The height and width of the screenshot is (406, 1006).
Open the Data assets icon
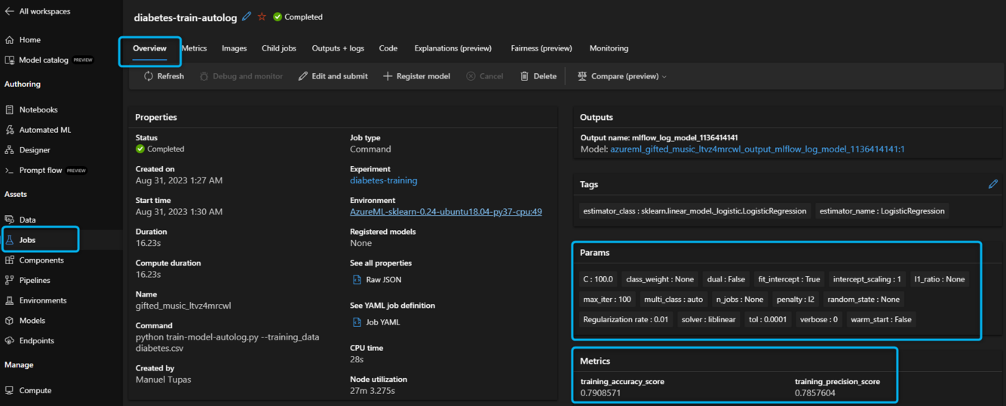[x=9, y=220]
